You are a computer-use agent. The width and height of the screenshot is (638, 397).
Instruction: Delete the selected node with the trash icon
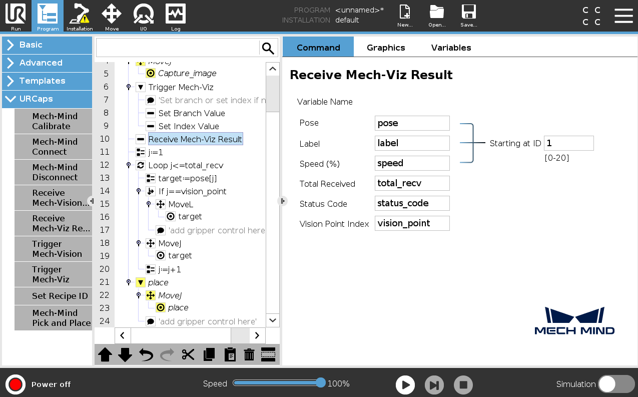tap(249, 354)
